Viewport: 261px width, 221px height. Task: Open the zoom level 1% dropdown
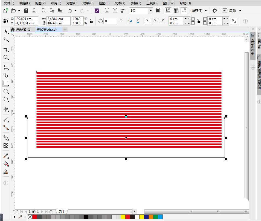pyautogui.click(x=150, y=11)
